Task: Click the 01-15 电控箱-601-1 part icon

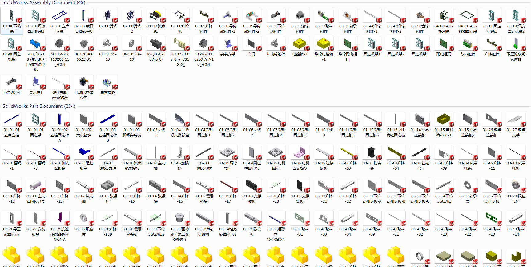Action: point(444,119)
